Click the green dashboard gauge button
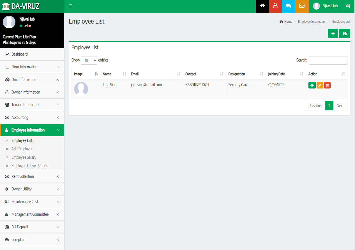 point(345,33)
